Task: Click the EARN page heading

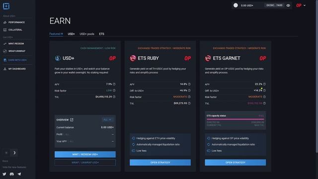Action: point(60,21)
